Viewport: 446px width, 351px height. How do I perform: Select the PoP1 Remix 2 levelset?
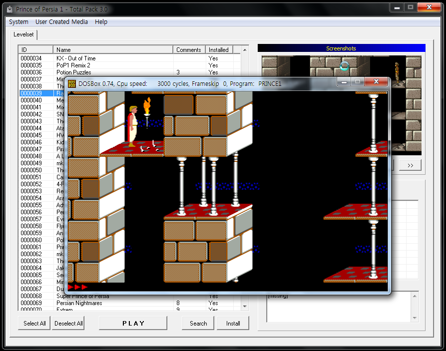[x=73, y=65]
